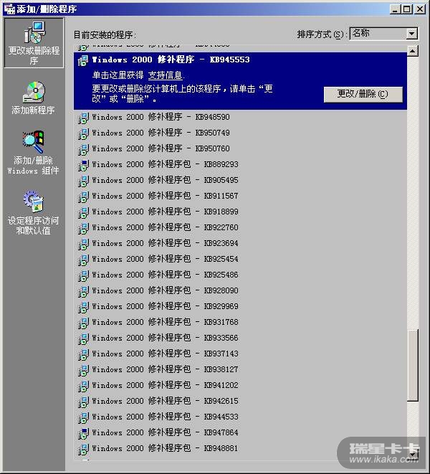Select the text 'Windows 2000 修补程序包 - KB925454'
Screen dimensions: 430x474
pos(165,259)
